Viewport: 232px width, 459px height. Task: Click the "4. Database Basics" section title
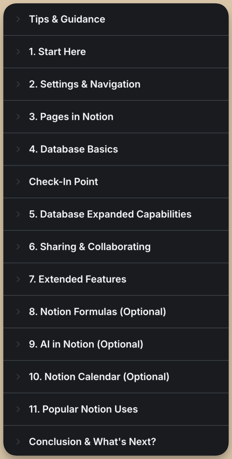(73, 149)
